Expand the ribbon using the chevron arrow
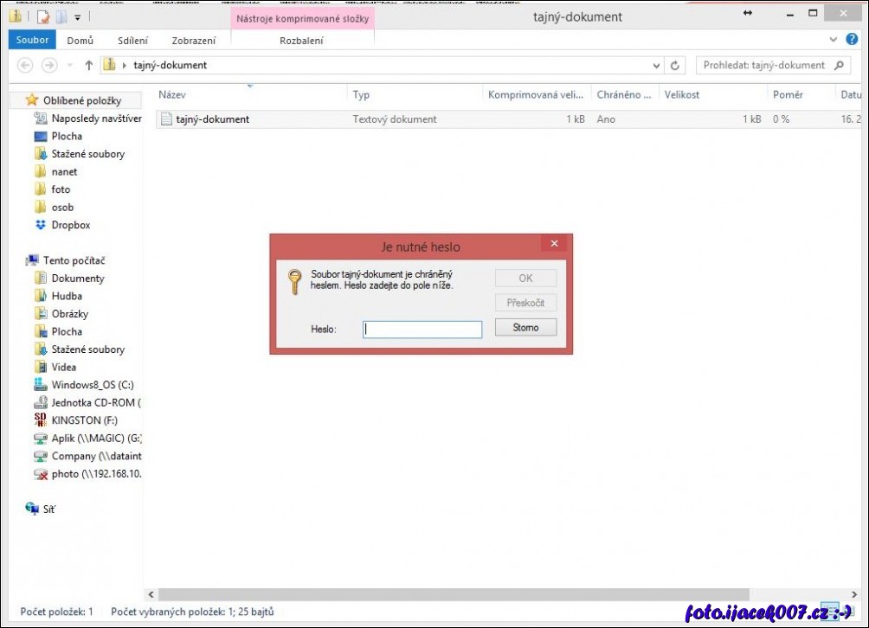 click(834, 40)
